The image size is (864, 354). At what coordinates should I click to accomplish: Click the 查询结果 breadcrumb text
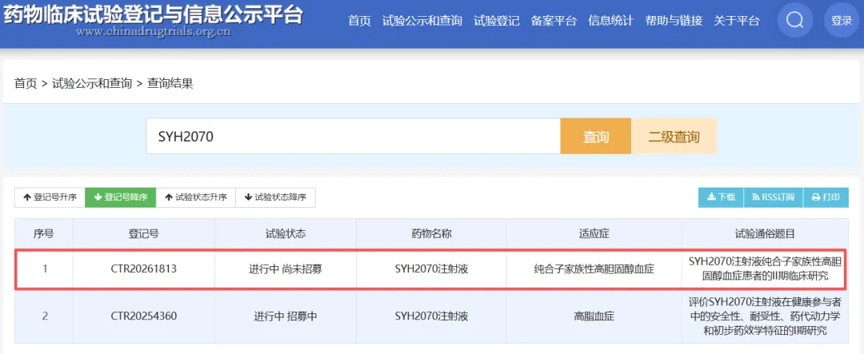pyautogui.click(x=170, y=84)
